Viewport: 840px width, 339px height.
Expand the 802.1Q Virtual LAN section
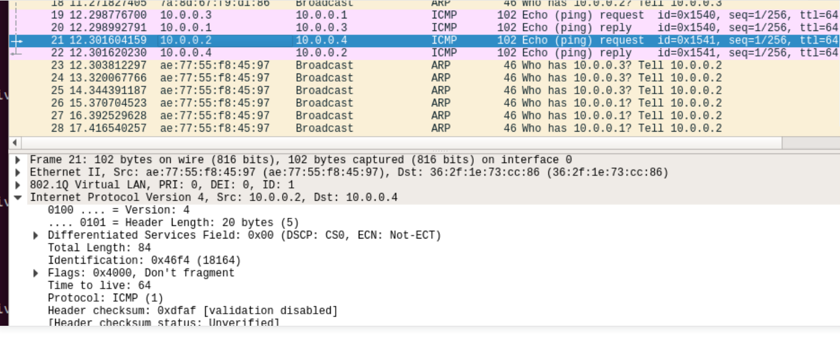coord(18,185)
